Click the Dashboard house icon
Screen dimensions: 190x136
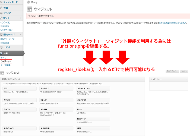2,1
